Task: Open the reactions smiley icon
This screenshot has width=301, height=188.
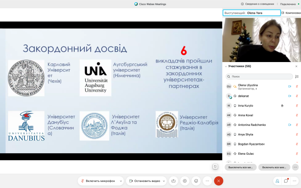Action: (x=196, y=181)
